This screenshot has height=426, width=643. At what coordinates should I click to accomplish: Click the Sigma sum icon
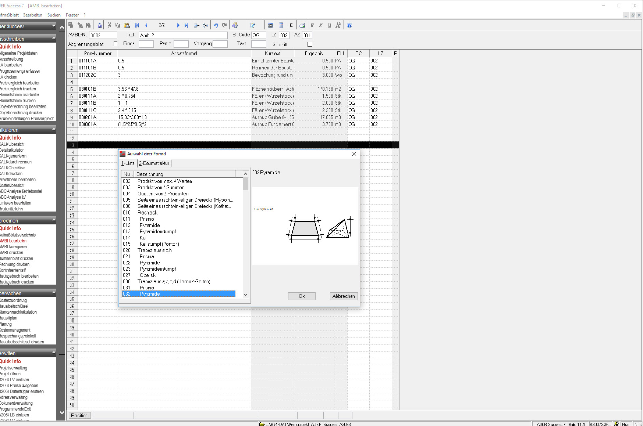291,25
